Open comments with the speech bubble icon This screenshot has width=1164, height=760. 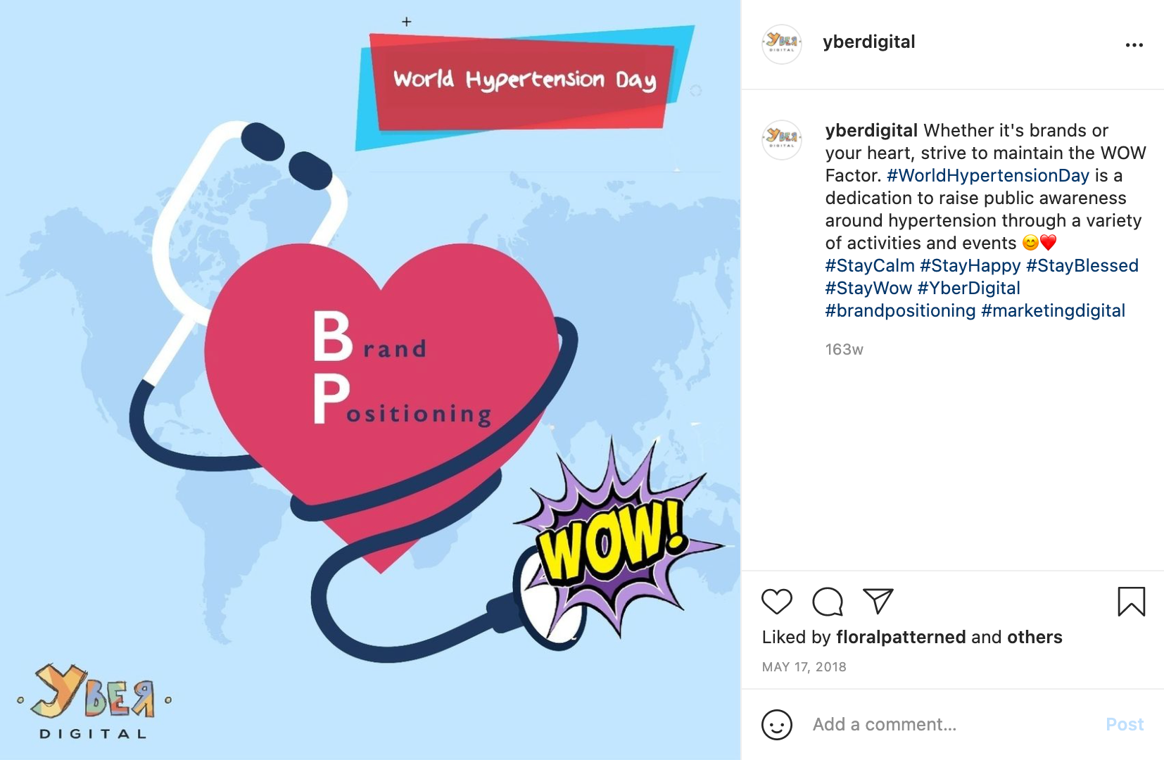828,602
